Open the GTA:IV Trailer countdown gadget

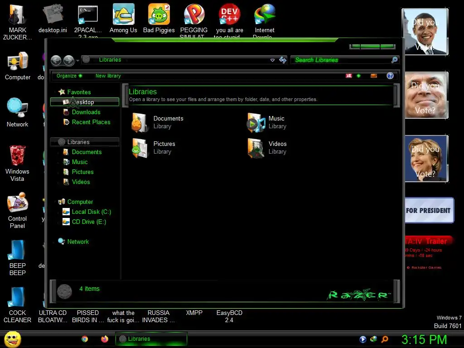pyautogui.click(x=428, y=253)
